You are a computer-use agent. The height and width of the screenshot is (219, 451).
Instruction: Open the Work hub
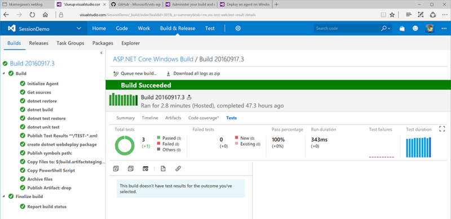[x=144, y=29]
